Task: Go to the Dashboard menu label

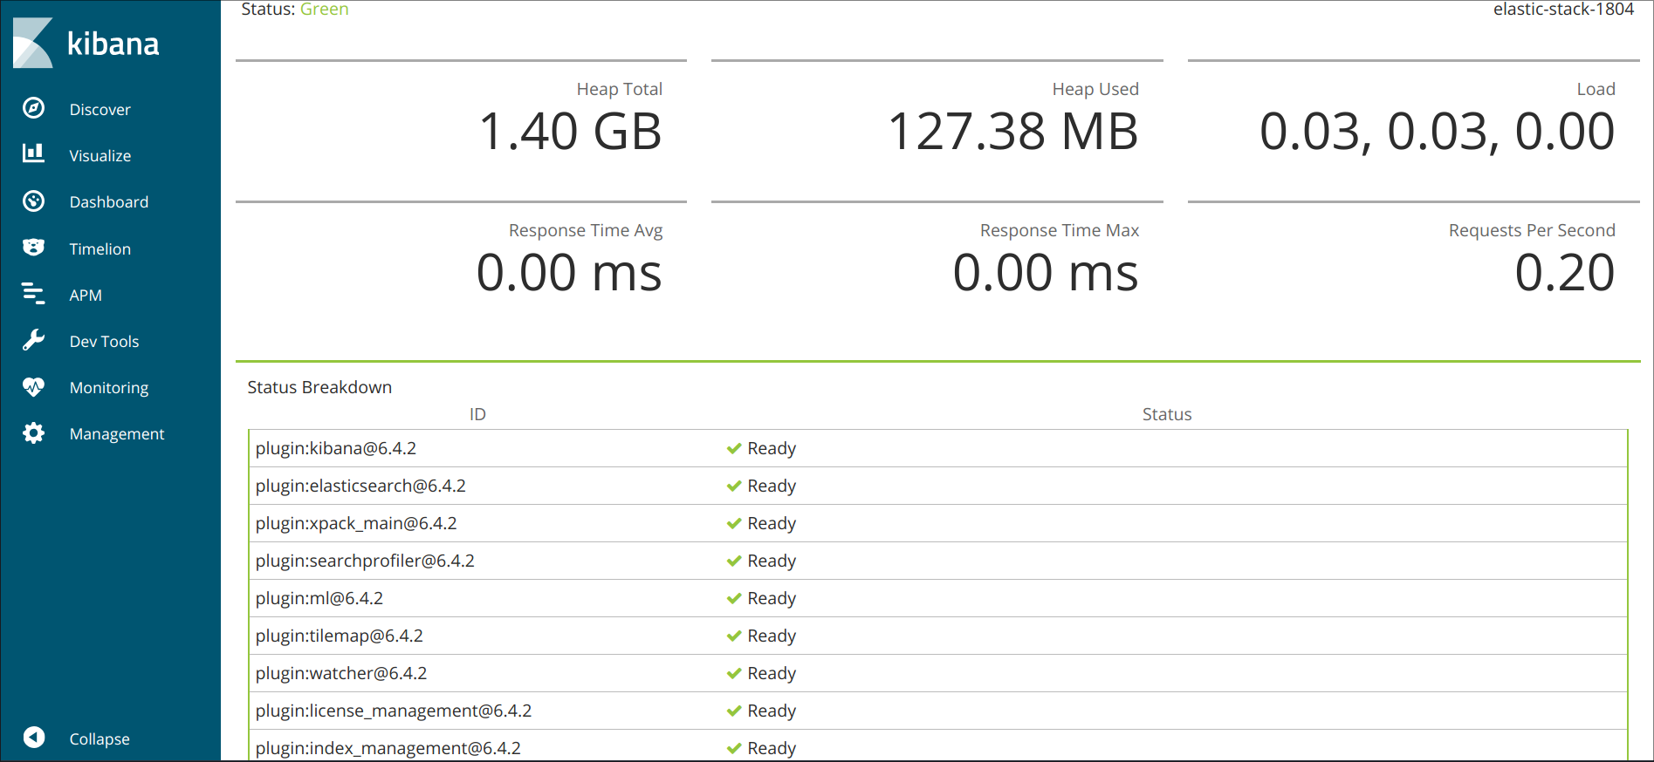Action: pyautogui.click(x=109, y=202)
